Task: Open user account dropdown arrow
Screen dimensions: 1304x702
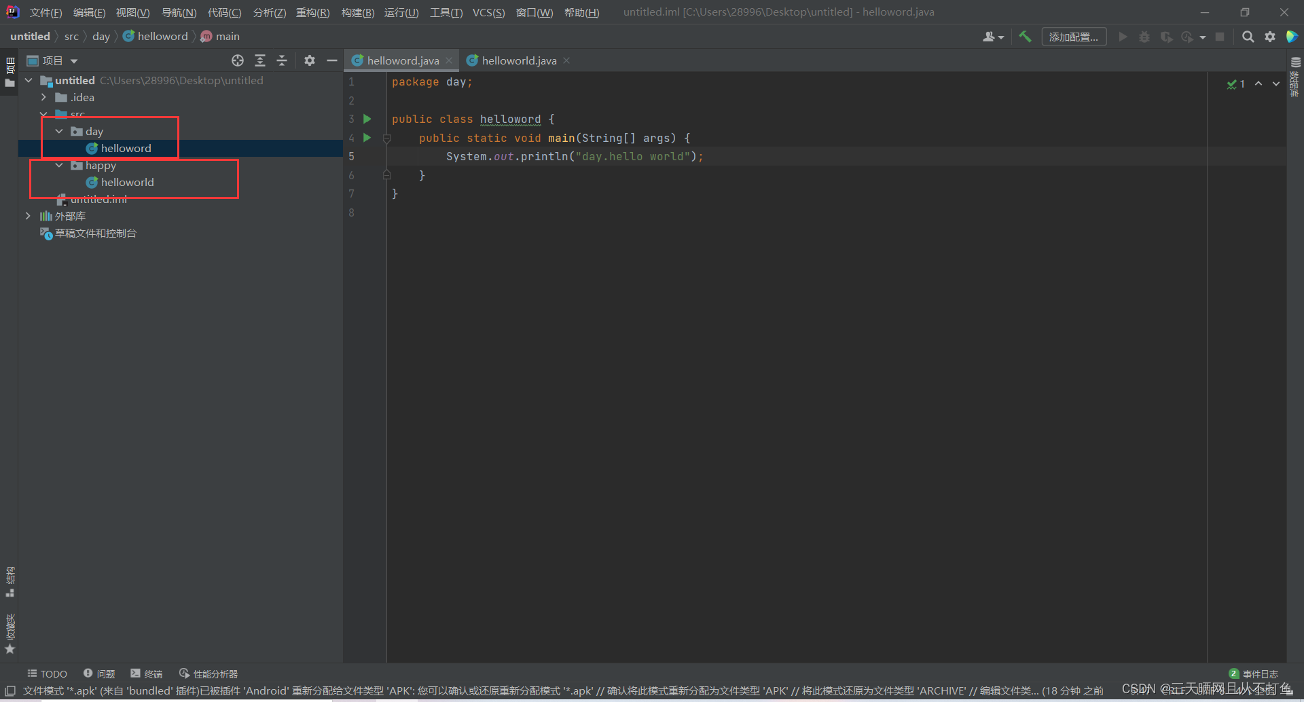Action: point(1001,37)
